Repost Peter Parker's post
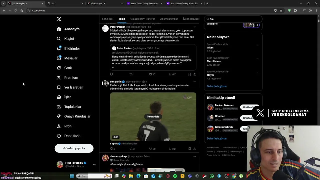The image size is (320, 180). click(x=132, y=74)
